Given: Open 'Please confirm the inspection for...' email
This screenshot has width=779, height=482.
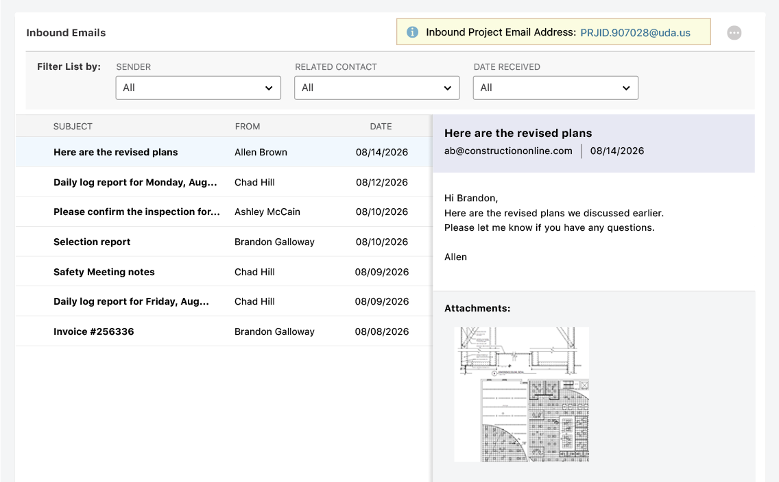Looking at the screenshot, I should click(224, 212).
